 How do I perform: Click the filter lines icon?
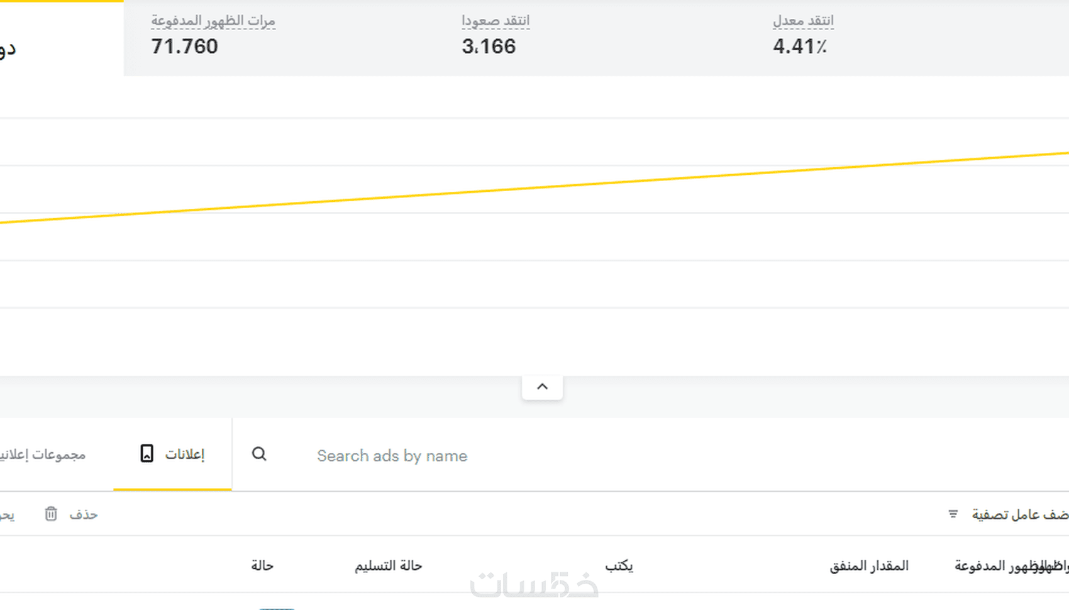[x=953, y=514]
